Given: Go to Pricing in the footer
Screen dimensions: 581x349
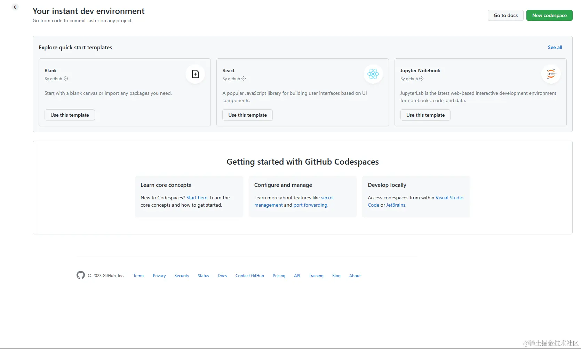Looking at the screenshot, I should pos(279,276).
